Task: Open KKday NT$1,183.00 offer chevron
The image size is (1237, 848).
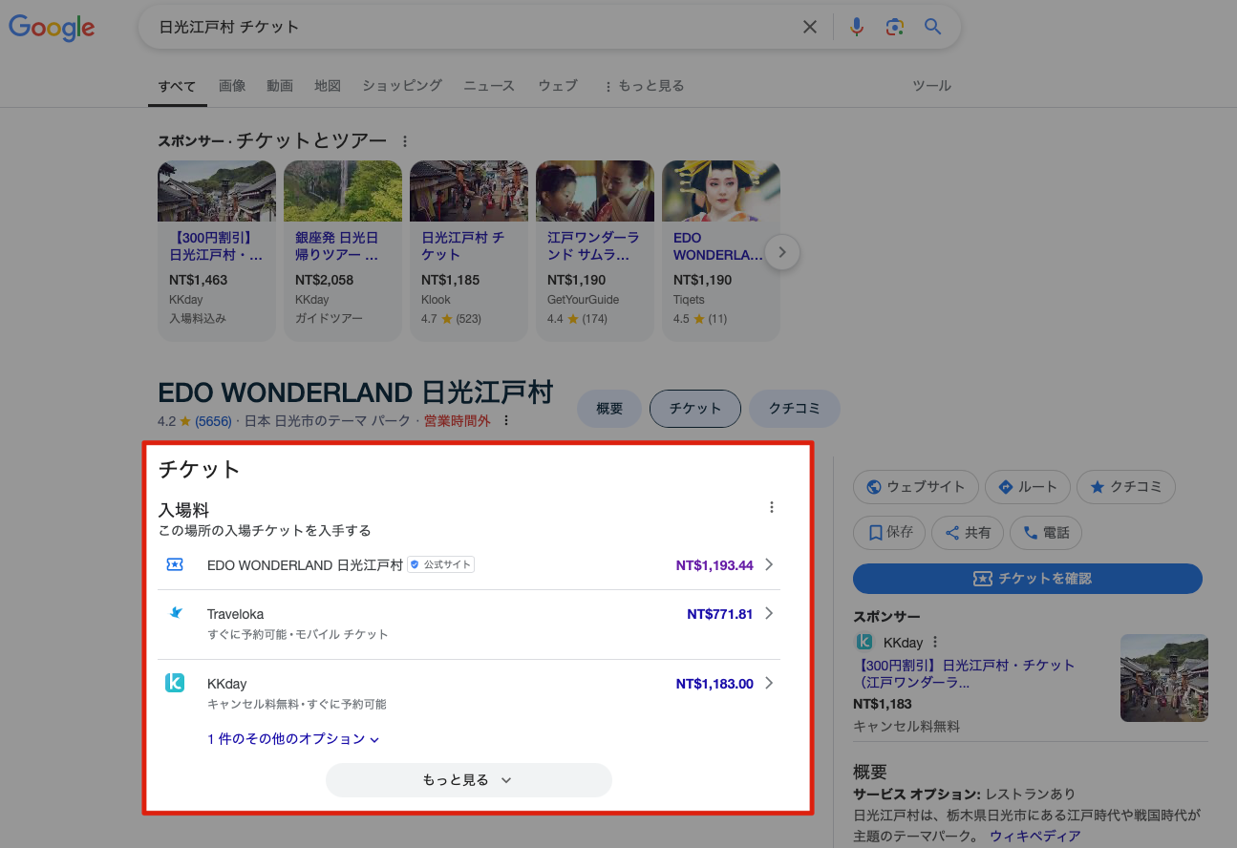Action: click(769, 683)
